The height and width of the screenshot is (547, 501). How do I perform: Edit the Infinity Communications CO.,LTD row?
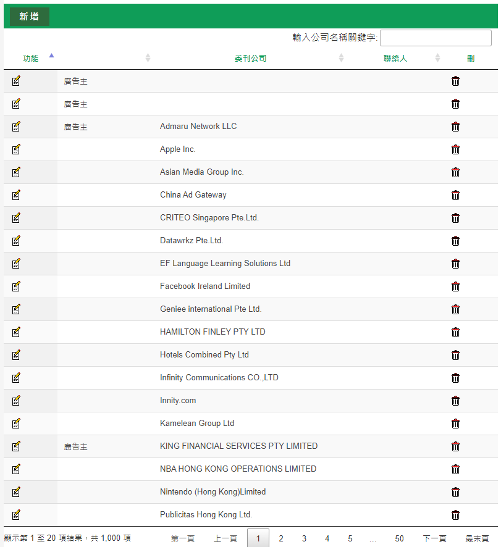pyautogui.click(x=16, y=378)
